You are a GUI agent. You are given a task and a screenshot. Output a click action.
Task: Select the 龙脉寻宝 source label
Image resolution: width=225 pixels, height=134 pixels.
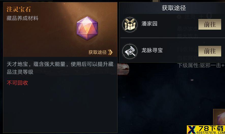tap(152, 50)
